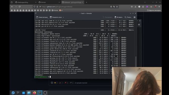169x95 pixels.
Task: Click the "Завершено!" terminal line
Action: [39, 75]
